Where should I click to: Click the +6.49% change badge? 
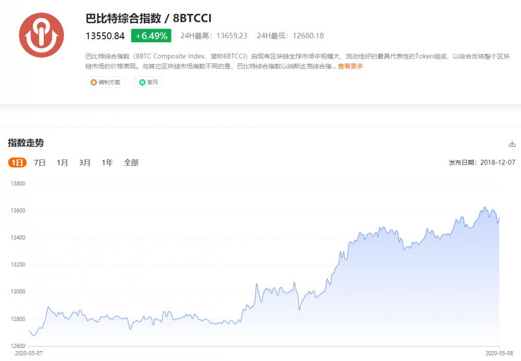point(151,35)
